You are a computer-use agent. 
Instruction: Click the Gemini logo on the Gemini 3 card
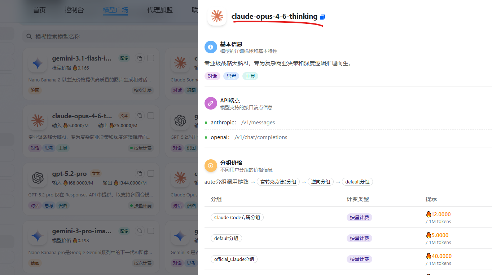(180, 236)
